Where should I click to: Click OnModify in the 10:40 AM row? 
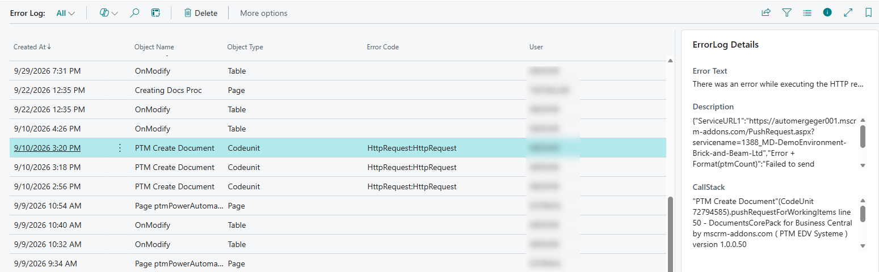click(152, 225)
